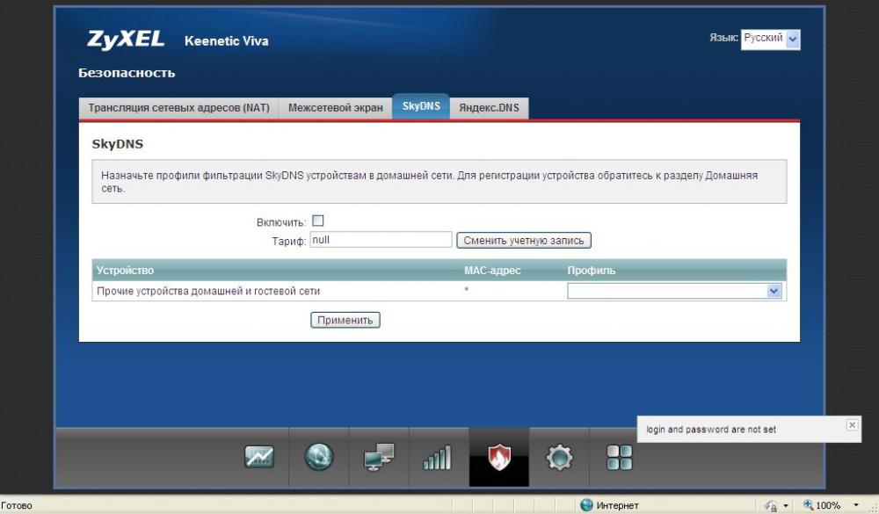The image size is (879, 514).
Task: Click the privacy icon in browser status bar
Action: [x=772, y=505]
